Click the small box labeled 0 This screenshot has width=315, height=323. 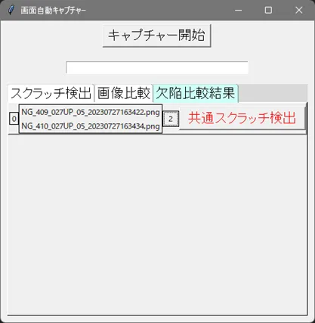(14, 119)
